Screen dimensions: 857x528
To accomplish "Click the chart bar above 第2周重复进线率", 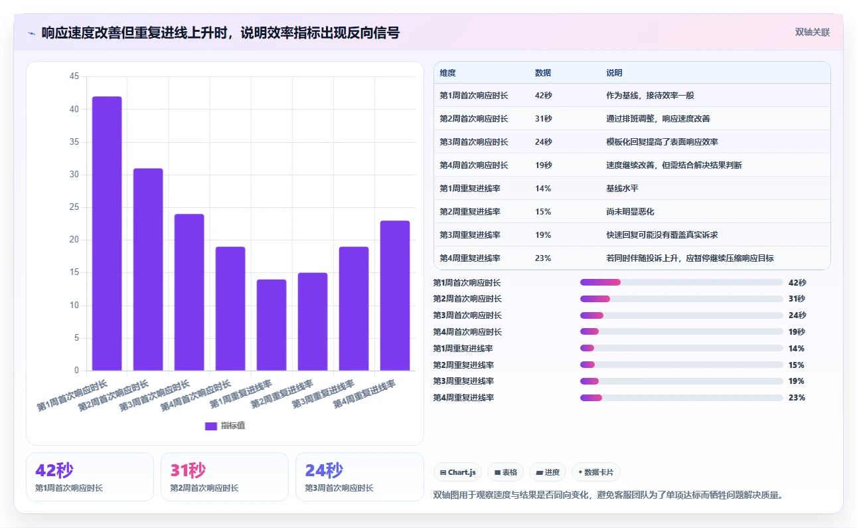I will point(313,321).
